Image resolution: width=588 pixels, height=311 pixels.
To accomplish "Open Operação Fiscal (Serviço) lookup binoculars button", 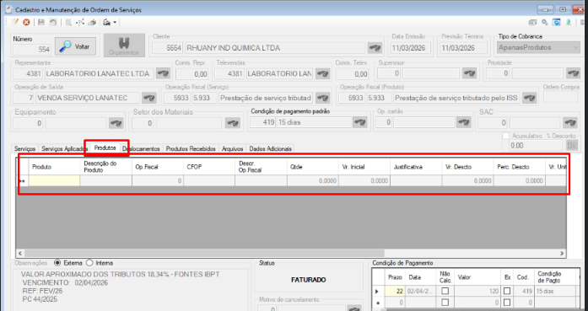I will coord(322,98).
